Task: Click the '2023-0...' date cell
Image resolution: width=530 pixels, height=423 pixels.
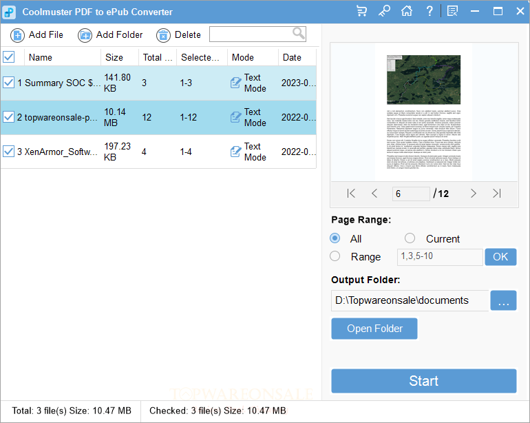Action: click(298, 83)
